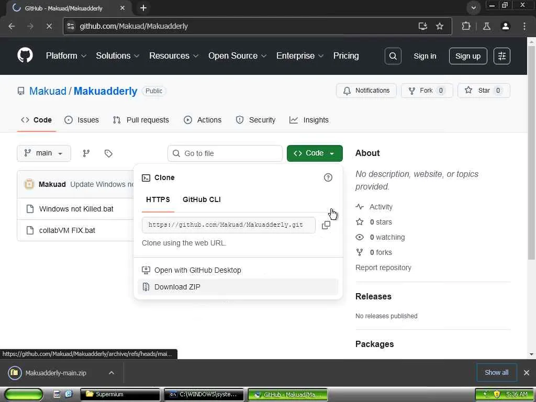The image size is (536, 402).
Task: Close the GitHub browser tab
Action: [122, 8]
